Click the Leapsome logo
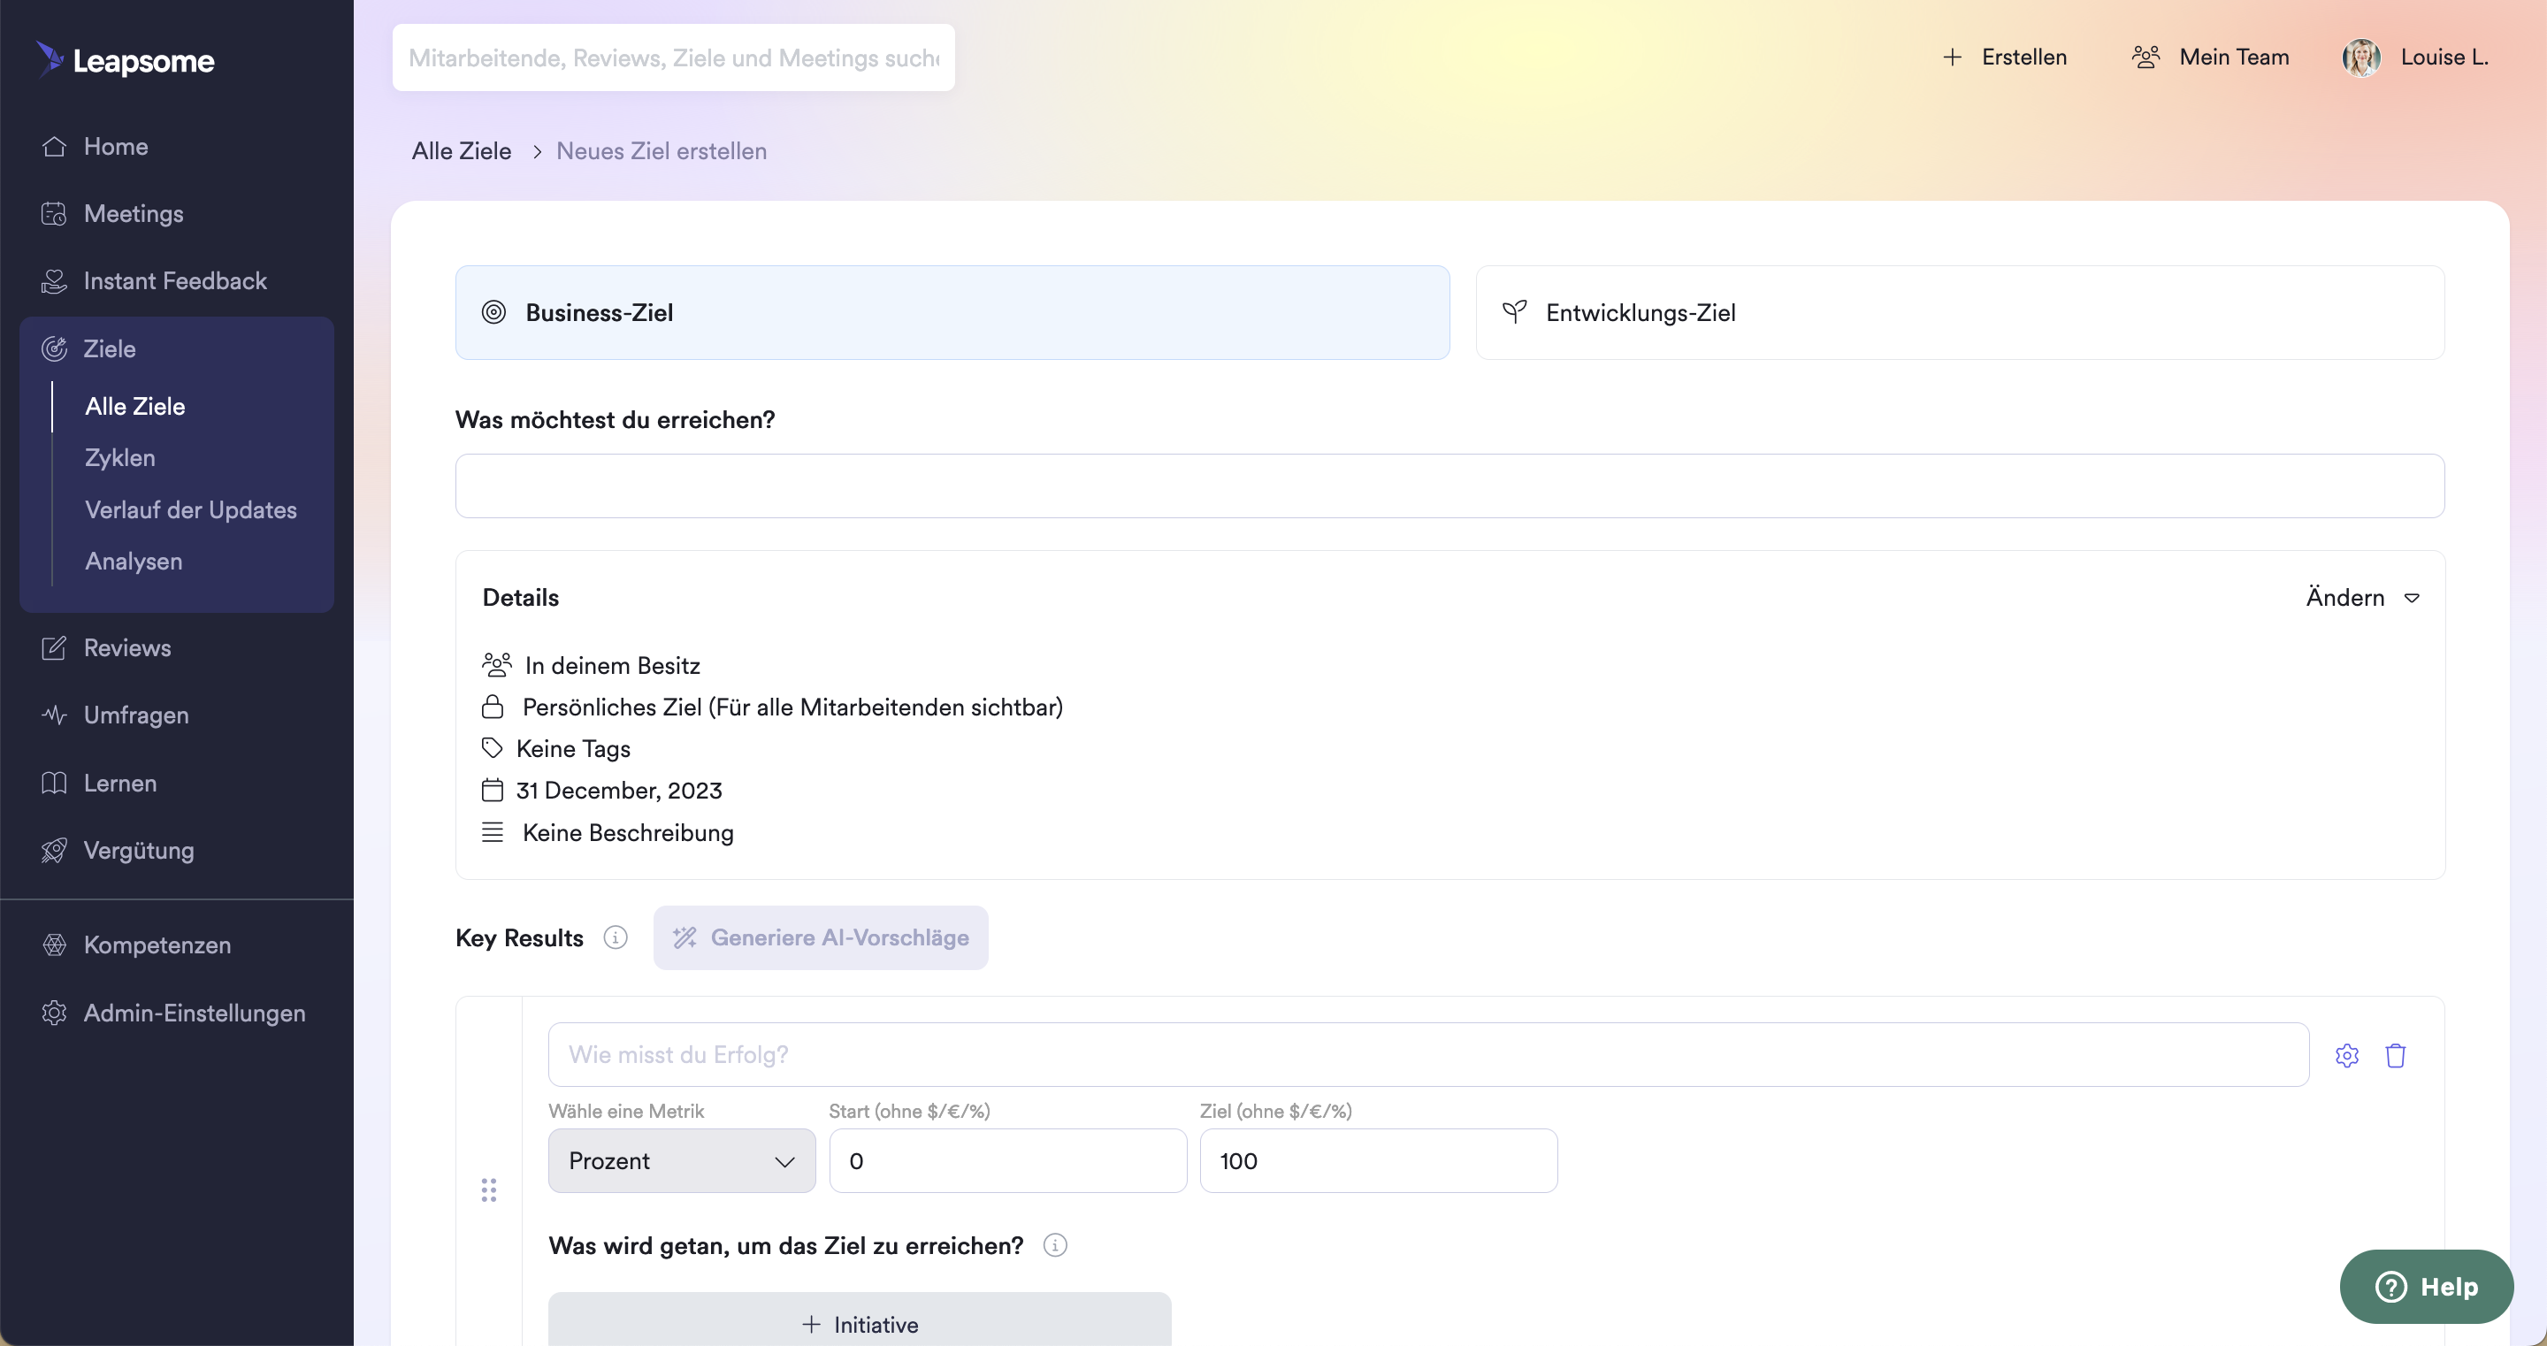Viewport: 2547px width, 1346px height. click(x=126, y=59)
